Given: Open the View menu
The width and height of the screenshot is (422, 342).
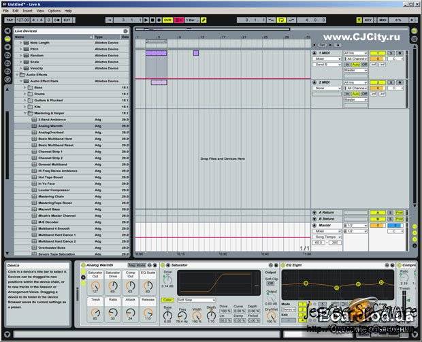Looking at the screenshot, I should 40,11.
